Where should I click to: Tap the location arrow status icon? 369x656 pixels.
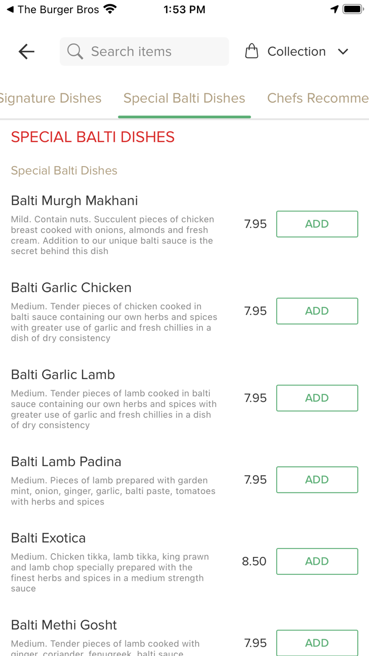click(334, 9)
